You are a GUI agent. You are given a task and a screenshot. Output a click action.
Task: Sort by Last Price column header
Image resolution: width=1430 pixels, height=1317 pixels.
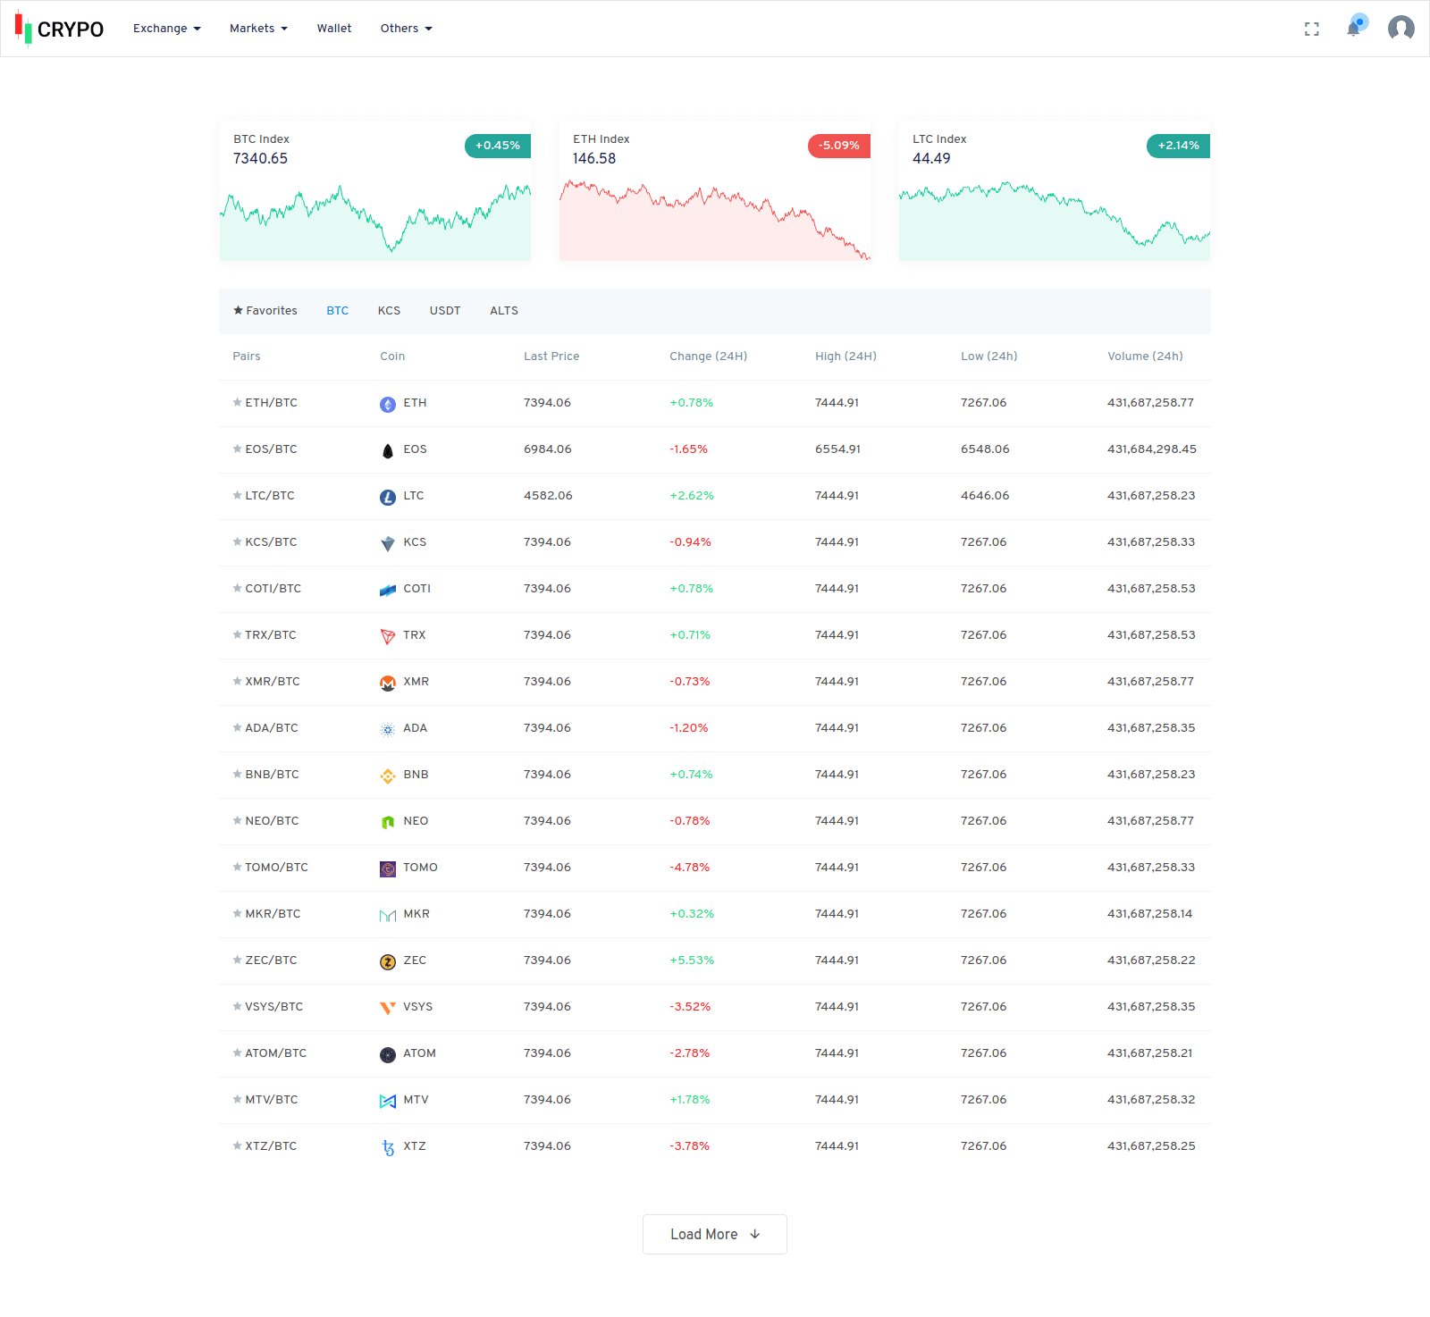(551, 357)
